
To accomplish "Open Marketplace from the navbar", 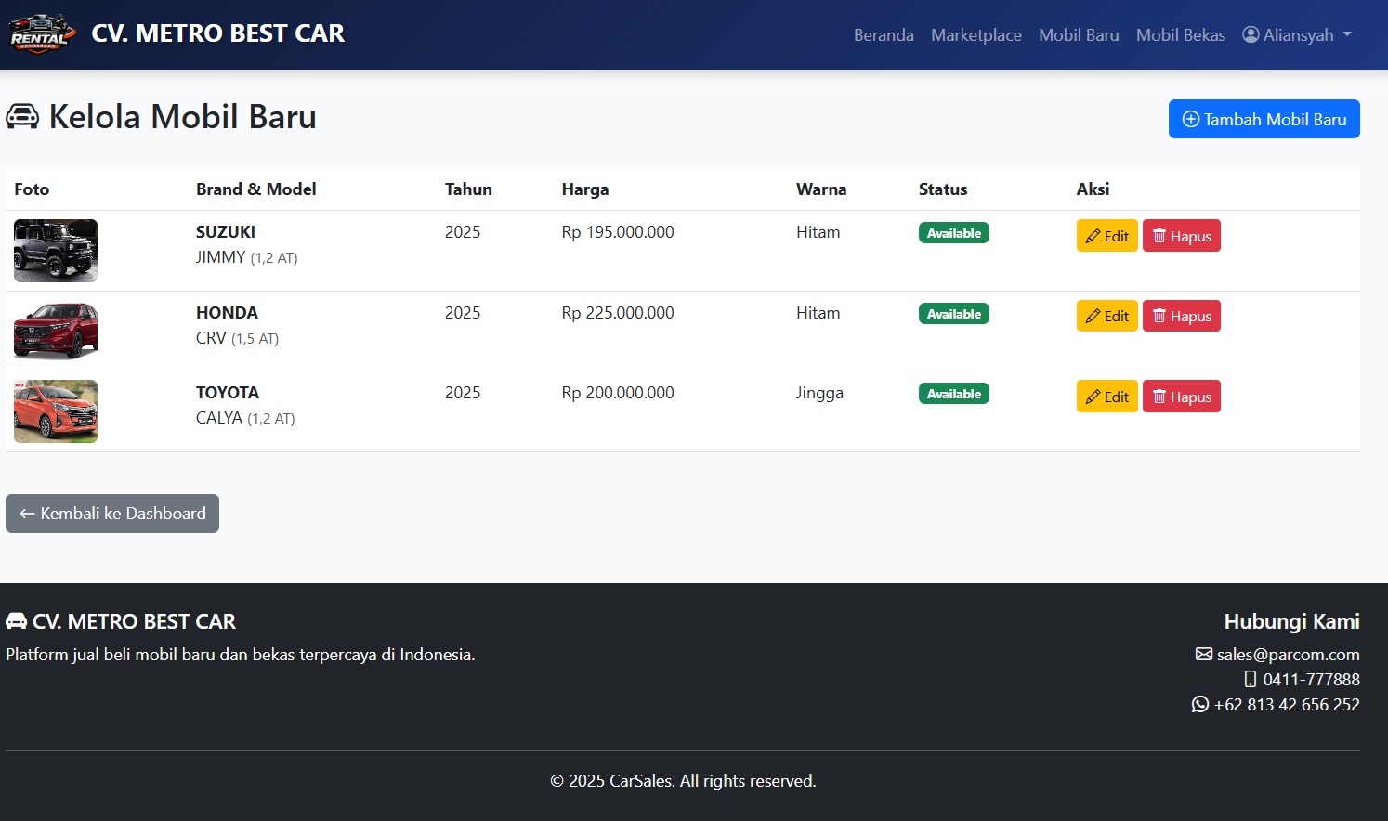I will coord(976,34).
